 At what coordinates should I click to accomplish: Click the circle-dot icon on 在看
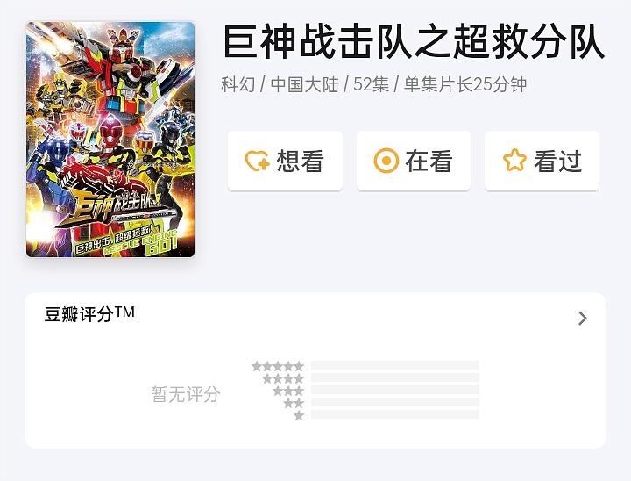pyautogui.click(x=386, y=161)
